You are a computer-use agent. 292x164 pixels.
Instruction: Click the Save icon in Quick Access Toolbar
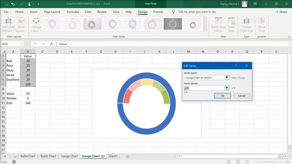[x=6, y=4]
